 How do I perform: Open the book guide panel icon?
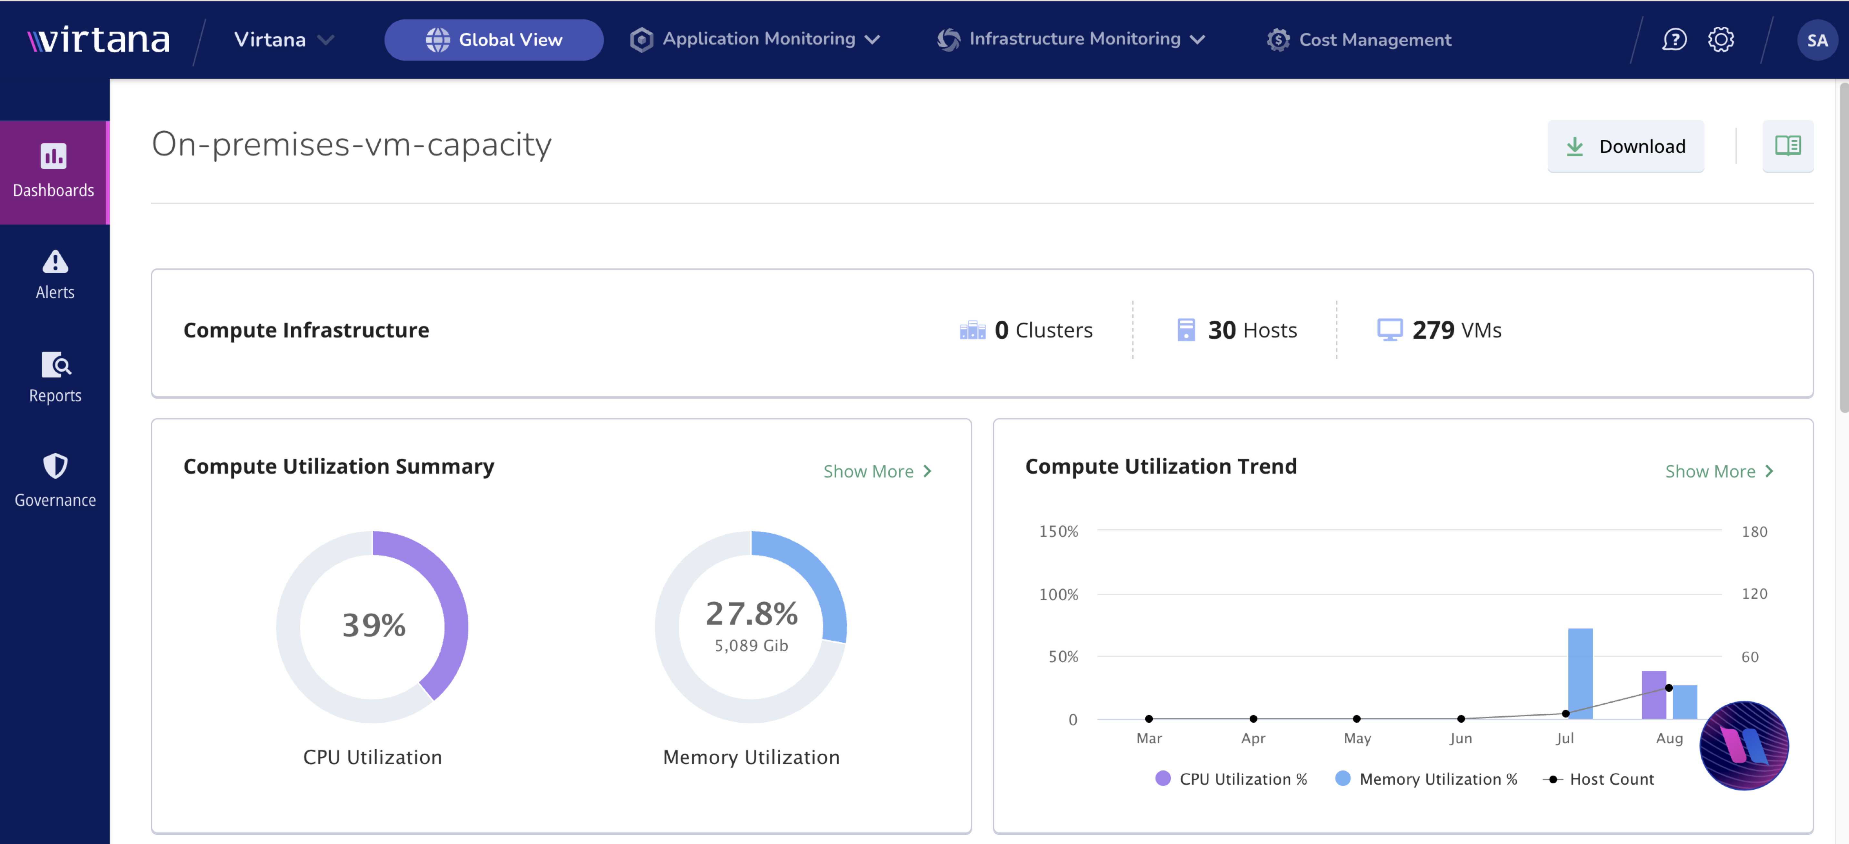[1787, 146]
